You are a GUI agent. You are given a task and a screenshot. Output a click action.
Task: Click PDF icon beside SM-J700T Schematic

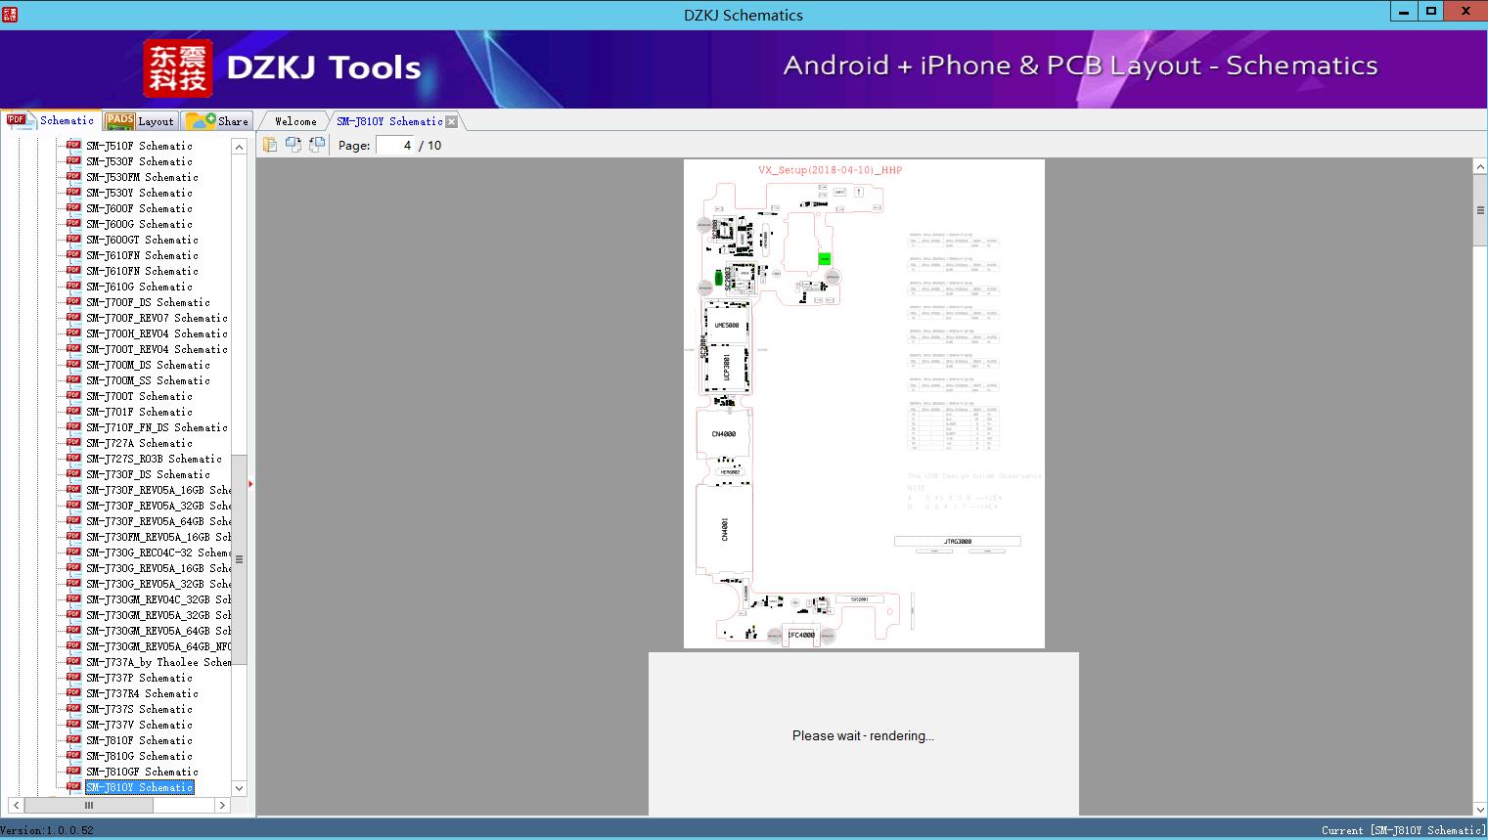[x=73, y=395]
